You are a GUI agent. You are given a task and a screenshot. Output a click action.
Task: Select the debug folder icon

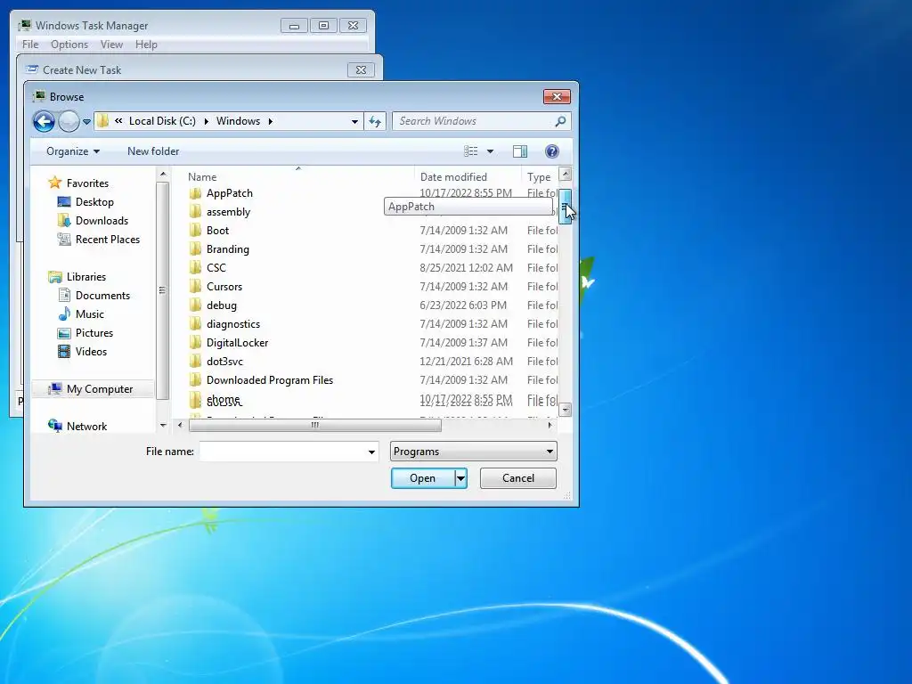195,305
